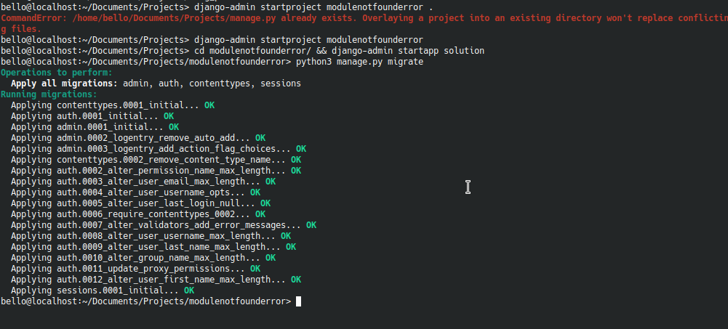The height and width of the screenshot is (329, 728).
Task: Click OK next to admin.0003_logentry_add_action_flag_choices
Action: pyautogui.click(x=301, y=149)
